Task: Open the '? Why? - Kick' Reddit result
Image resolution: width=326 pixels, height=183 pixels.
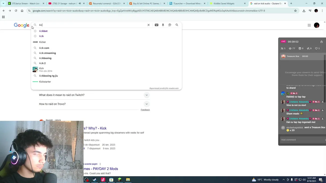Action: coord(95,128)
